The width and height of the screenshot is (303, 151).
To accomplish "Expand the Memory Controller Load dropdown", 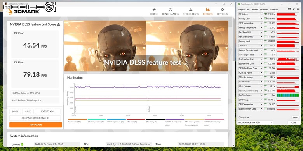I will [x=261, y=50].
